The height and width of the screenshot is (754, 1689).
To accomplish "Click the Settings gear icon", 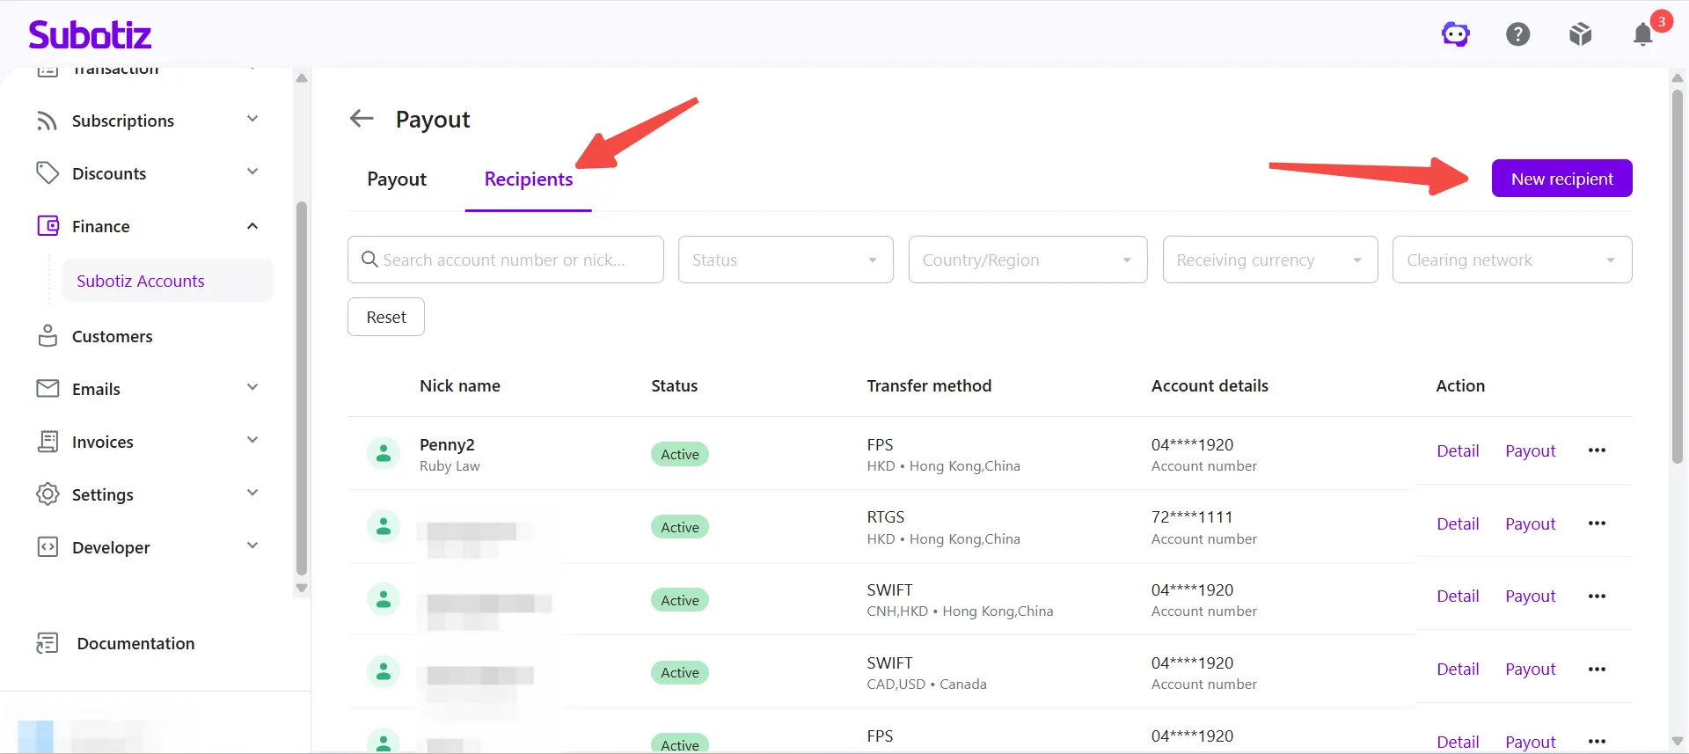I will 48,494.
